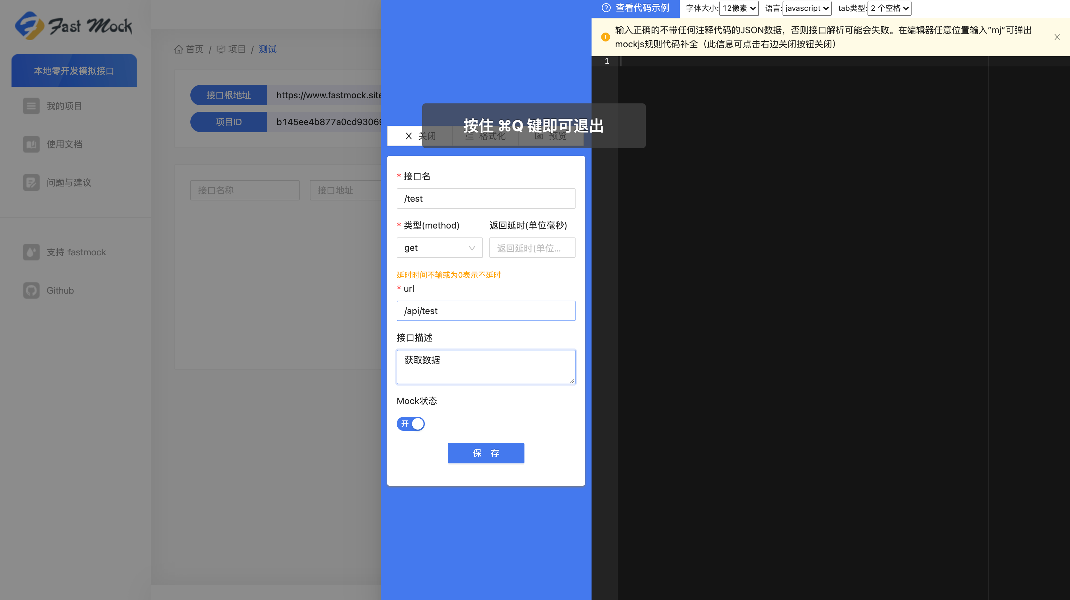Click 项目 in the breadcrumb trail
This screenshot has width=1070, height=600.
237,49
